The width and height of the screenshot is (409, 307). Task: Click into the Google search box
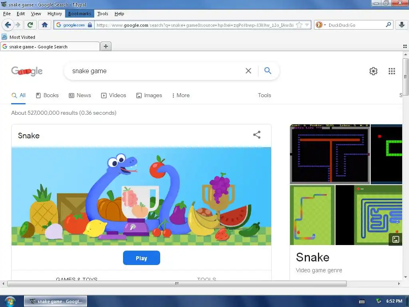[157, 71]
